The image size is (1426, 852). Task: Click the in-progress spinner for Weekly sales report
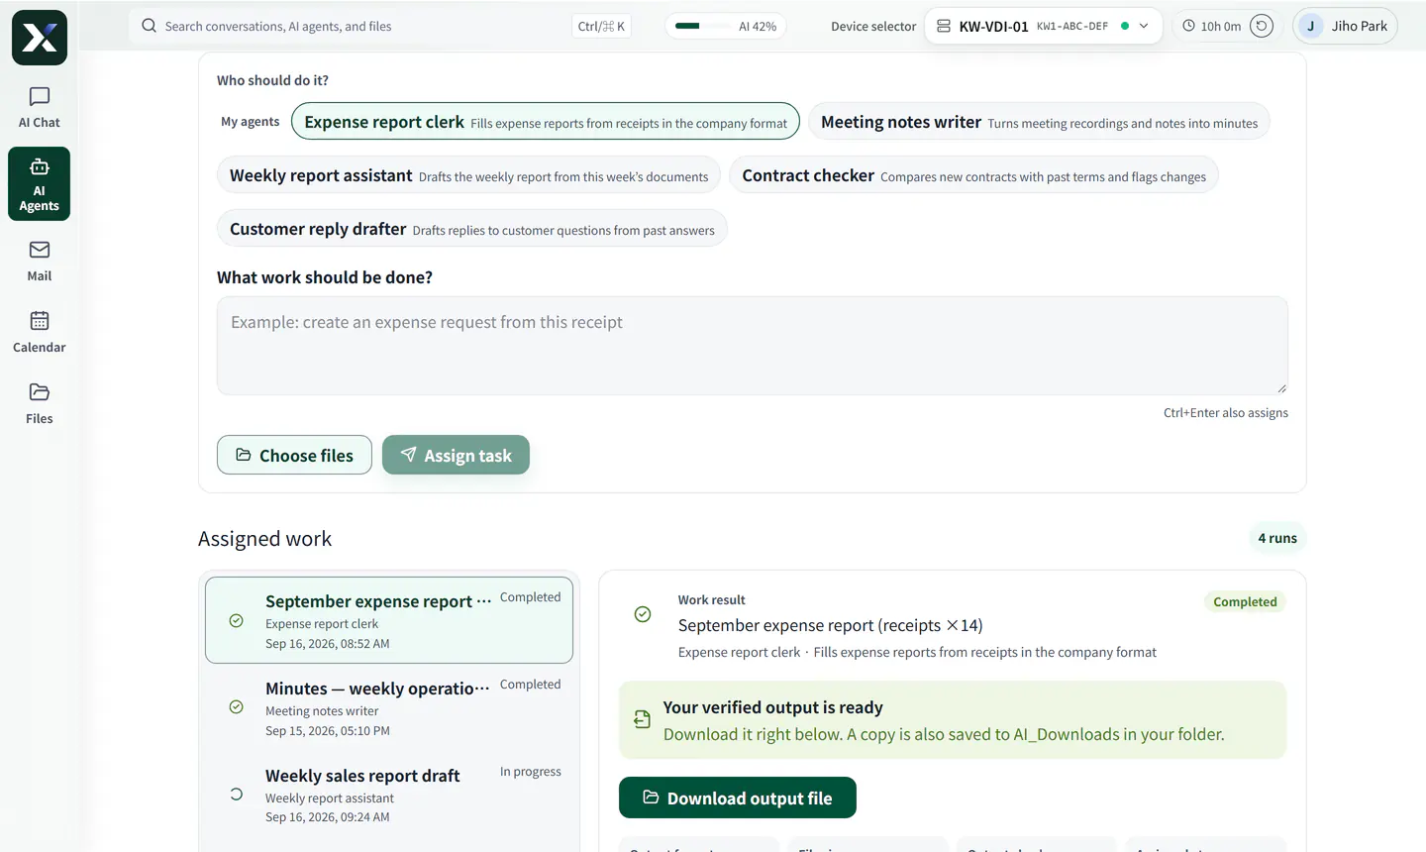pos(236,795)
